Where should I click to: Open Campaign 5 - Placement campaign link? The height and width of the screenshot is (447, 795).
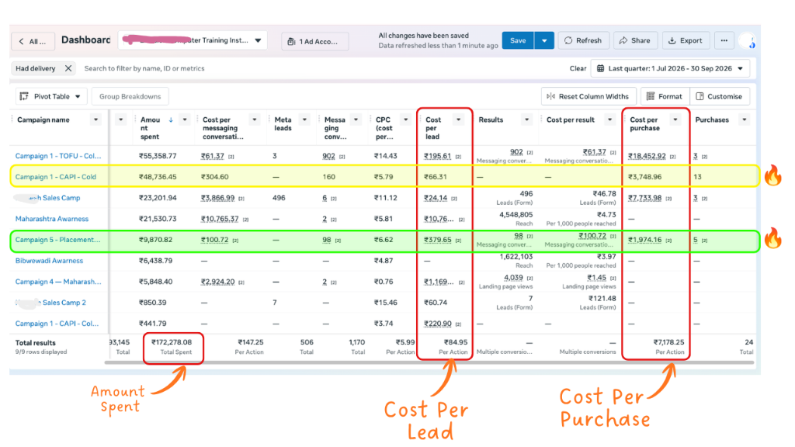pyautogui.click(x=57, y=240)
